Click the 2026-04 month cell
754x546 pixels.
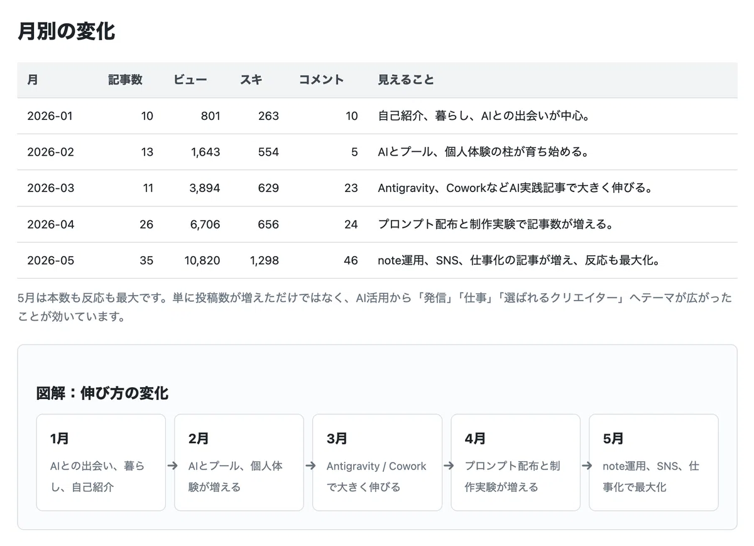pyautogui.click(x=50, y=224)
